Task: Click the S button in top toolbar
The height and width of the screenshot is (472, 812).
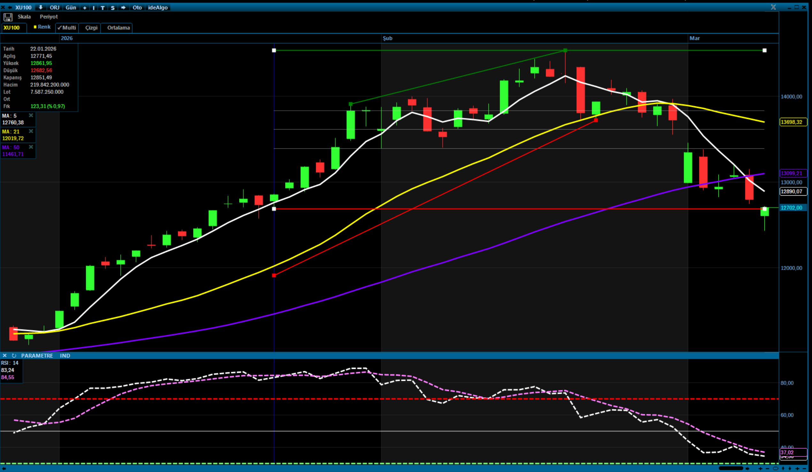Action: [x=113, y=8]
